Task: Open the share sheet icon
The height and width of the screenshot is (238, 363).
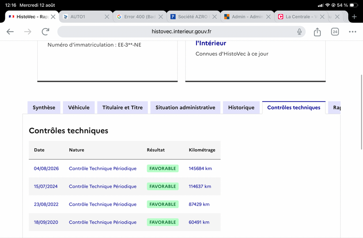Action: tap(317, 32)
